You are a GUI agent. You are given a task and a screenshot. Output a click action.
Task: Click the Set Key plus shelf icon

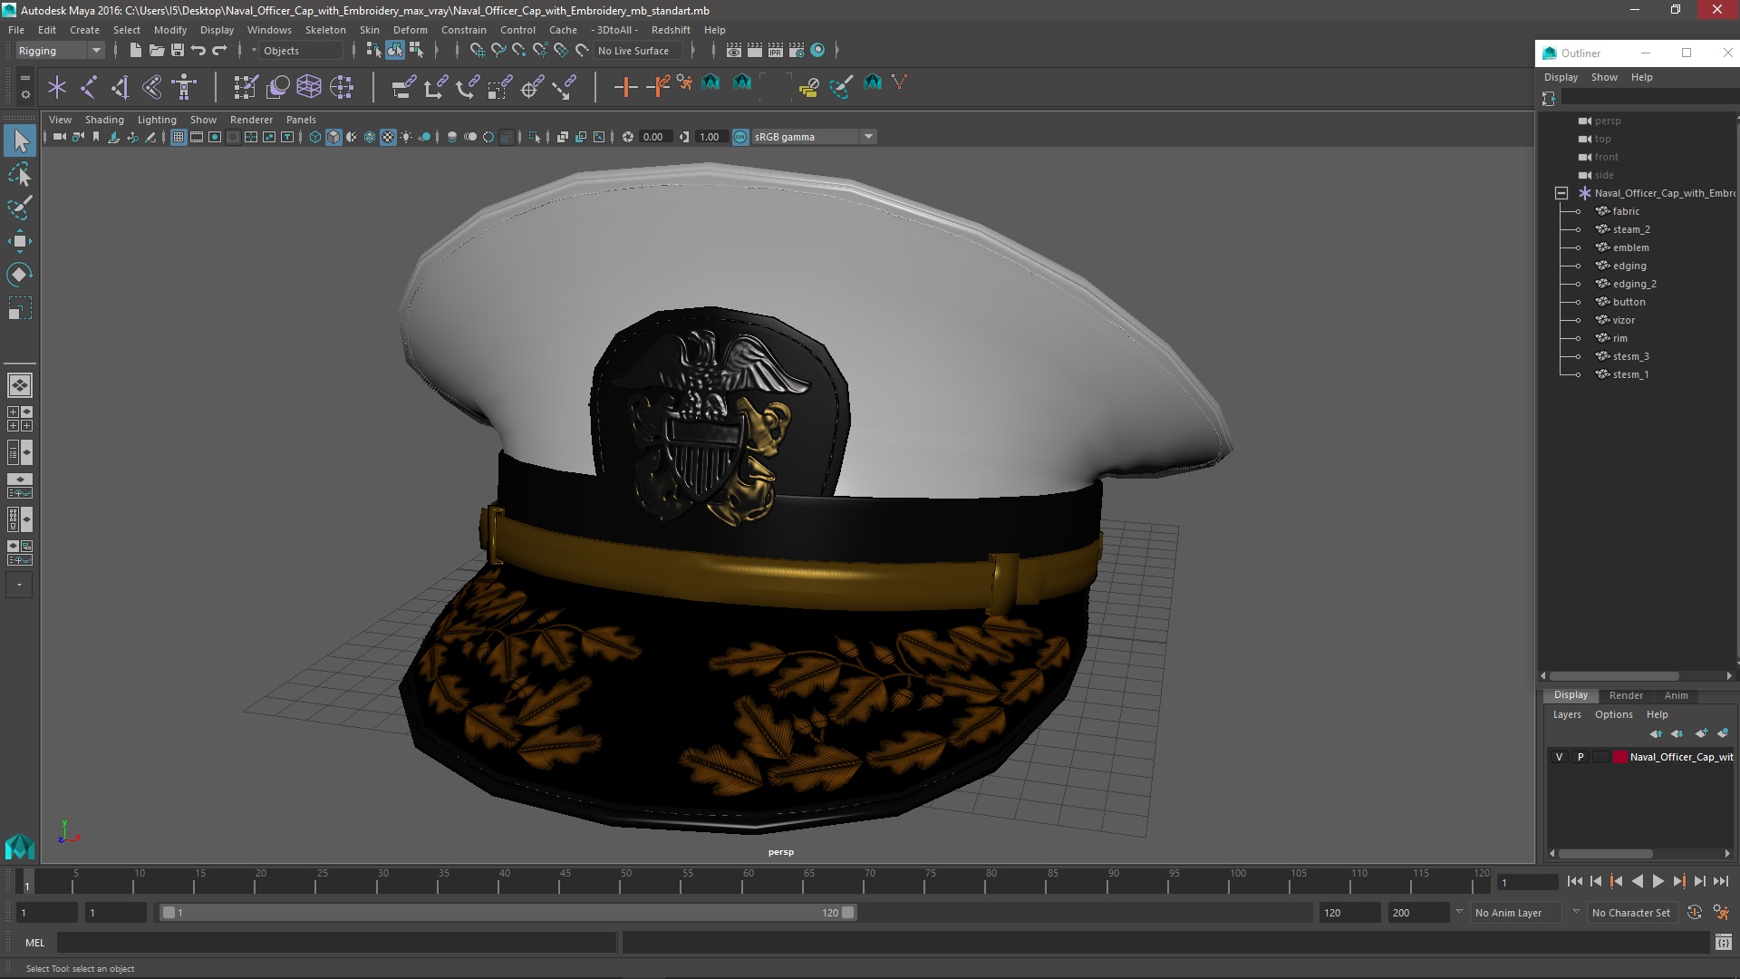point(625,87)
